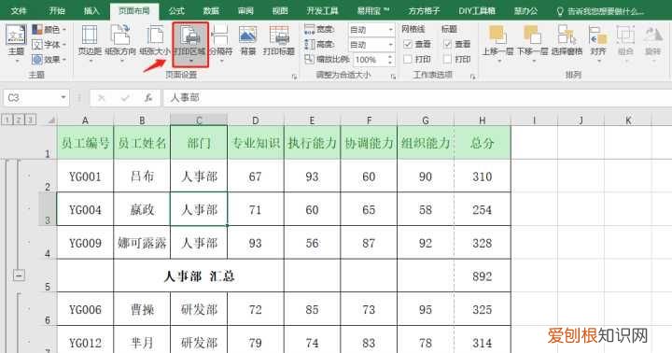672x353 pixels.
Task: Click the formula confirm checkmark icon
Action: (125, 98)
